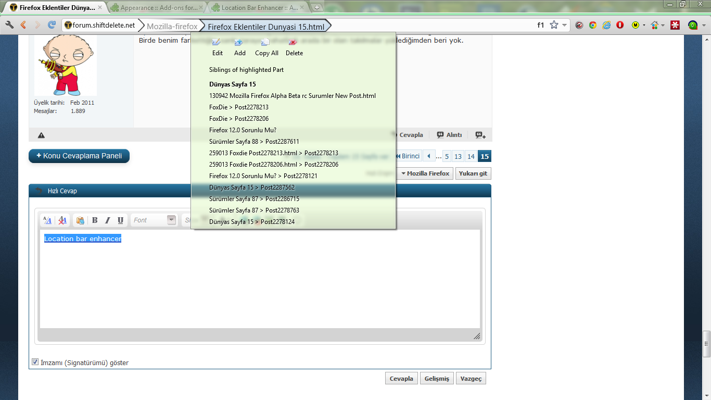This screenshot has width=711, height=400.
Task: Click the remove formatting A icon
Action: pyautogui.click(x=62, y=220)
